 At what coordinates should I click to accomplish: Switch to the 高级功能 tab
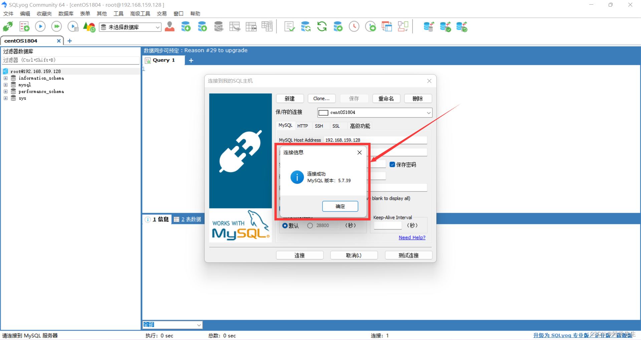360,126
